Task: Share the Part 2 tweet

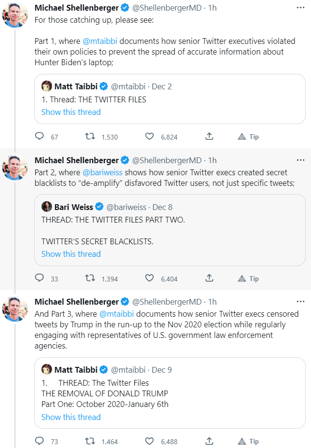Action: point(209,279)
